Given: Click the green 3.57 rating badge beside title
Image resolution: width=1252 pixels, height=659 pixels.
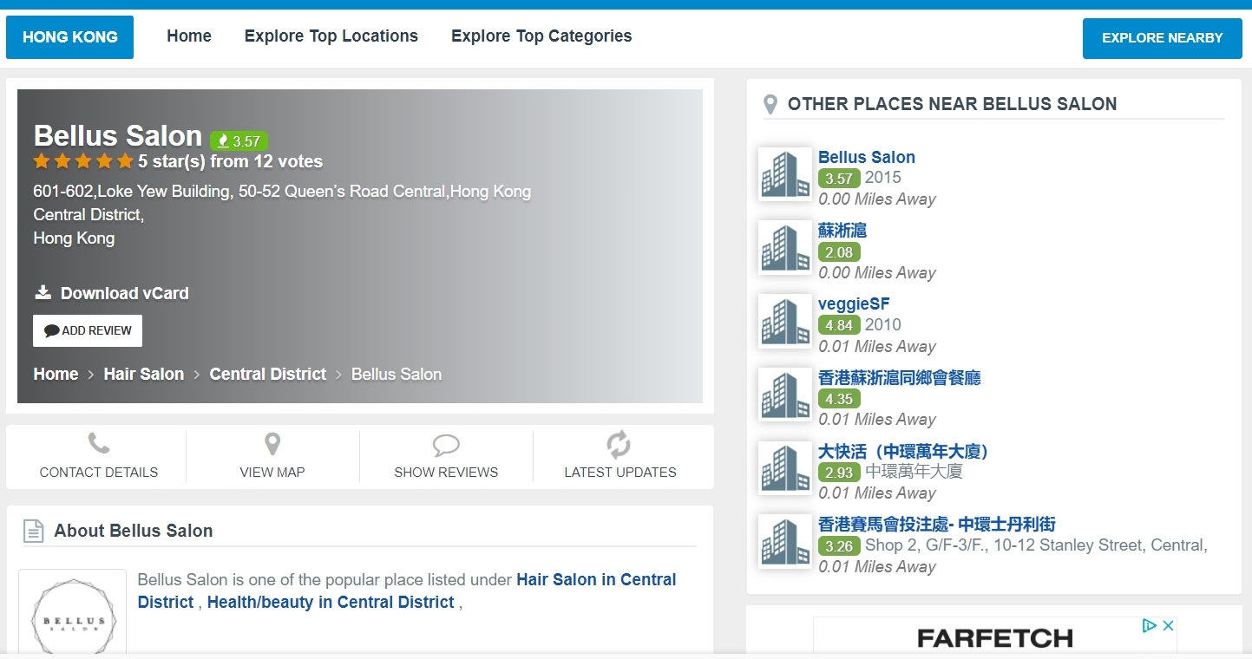Looking at the screenshot, I should pos(239,140).
